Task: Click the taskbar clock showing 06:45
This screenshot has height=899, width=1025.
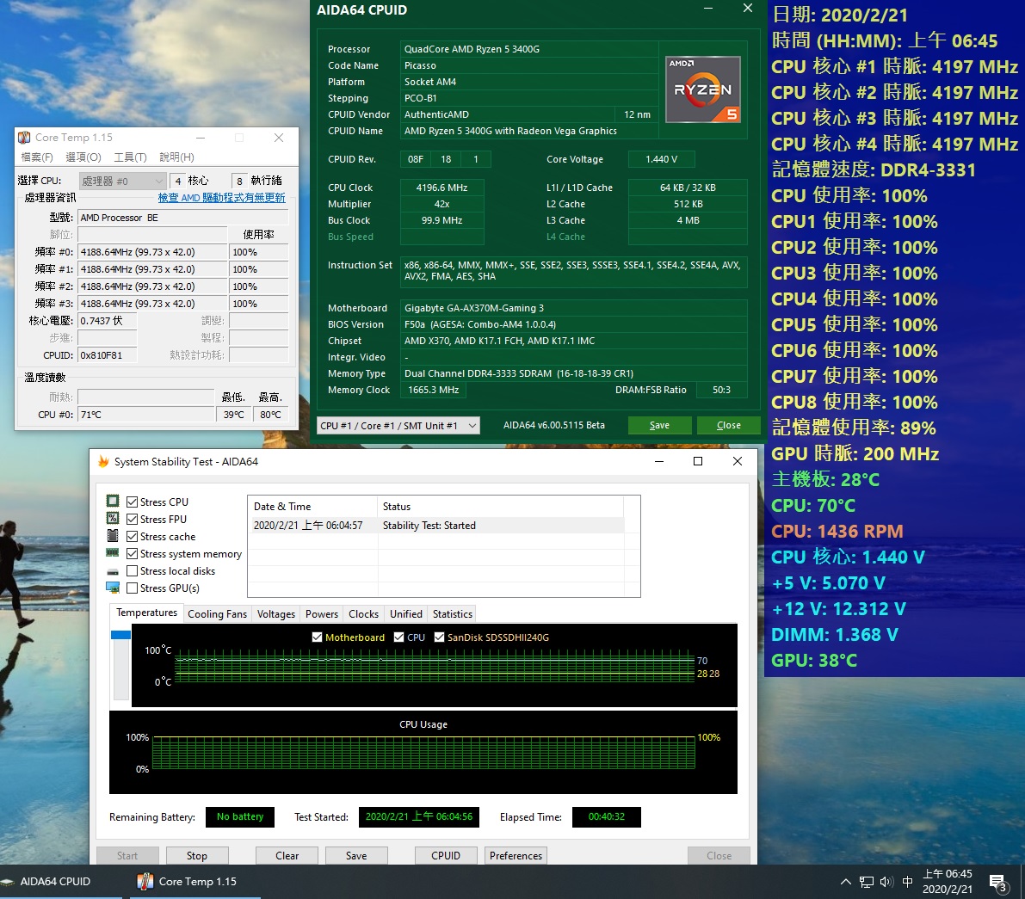Action: 948,881
